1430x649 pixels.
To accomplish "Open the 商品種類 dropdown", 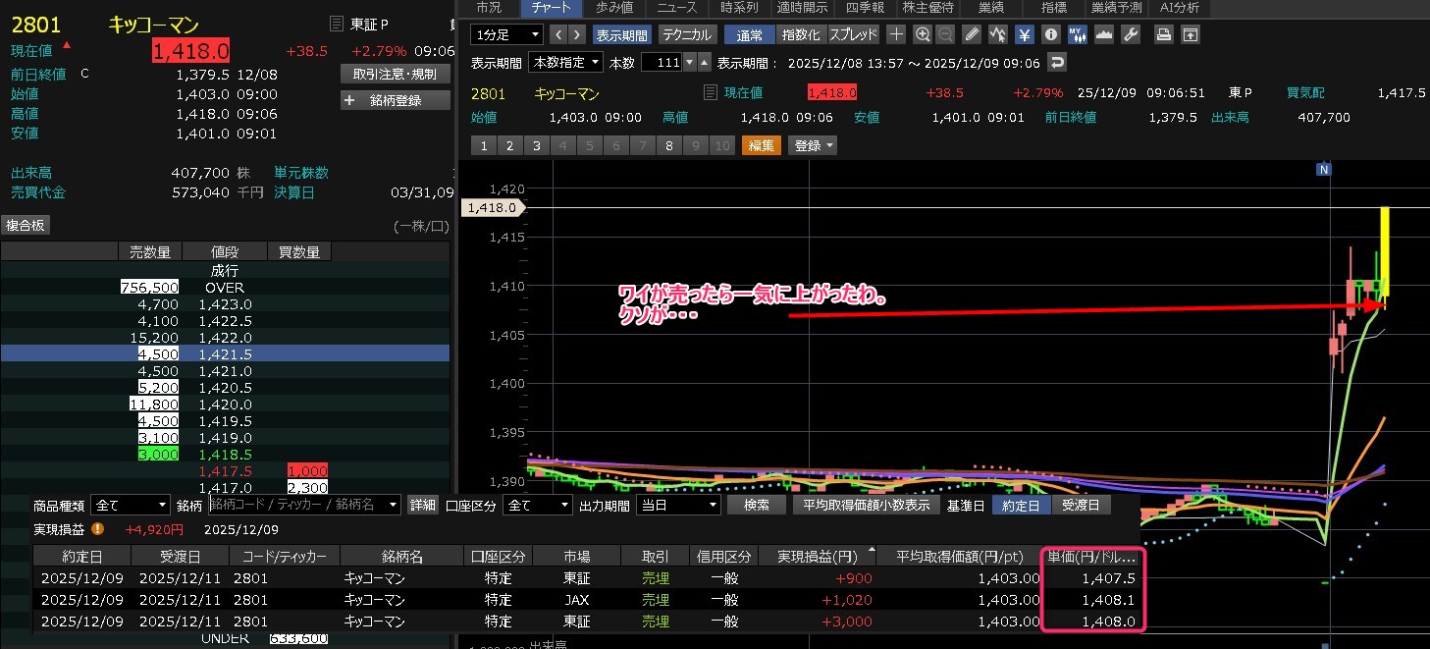I will pos(128,505).
